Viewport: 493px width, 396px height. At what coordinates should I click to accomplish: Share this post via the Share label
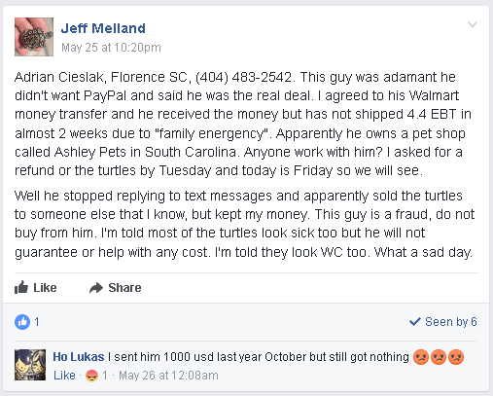pos(124,288)
